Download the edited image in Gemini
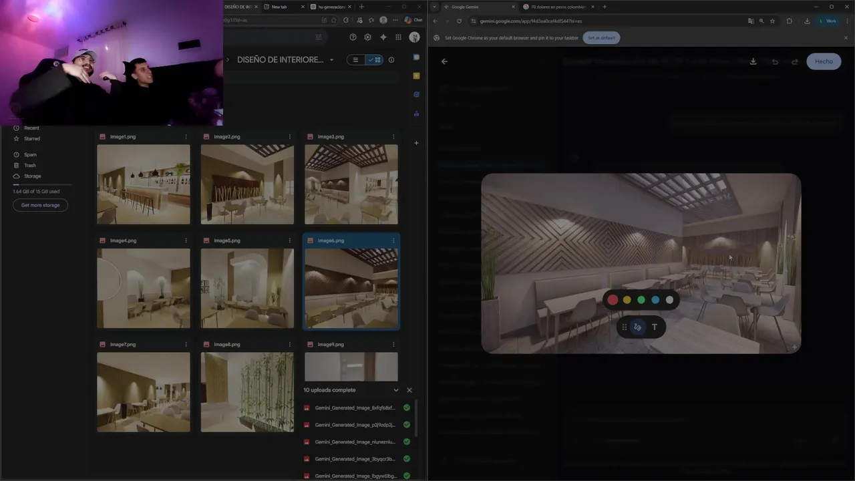855x481 pixels. 753,61
